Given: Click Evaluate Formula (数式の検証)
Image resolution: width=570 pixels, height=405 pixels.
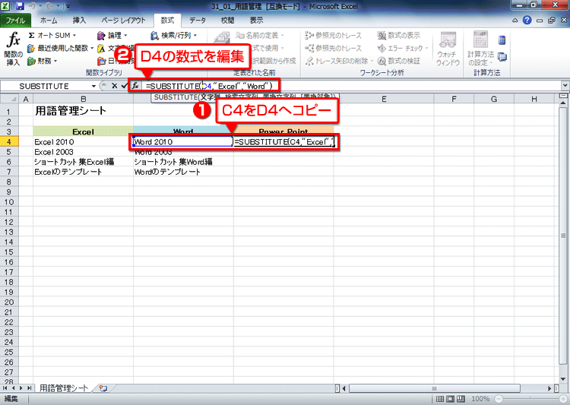Looking at the screenshot, I should tap(399, 61).
